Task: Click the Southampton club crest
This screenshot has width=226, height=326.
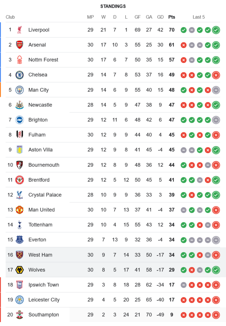Action: point(20,315)
